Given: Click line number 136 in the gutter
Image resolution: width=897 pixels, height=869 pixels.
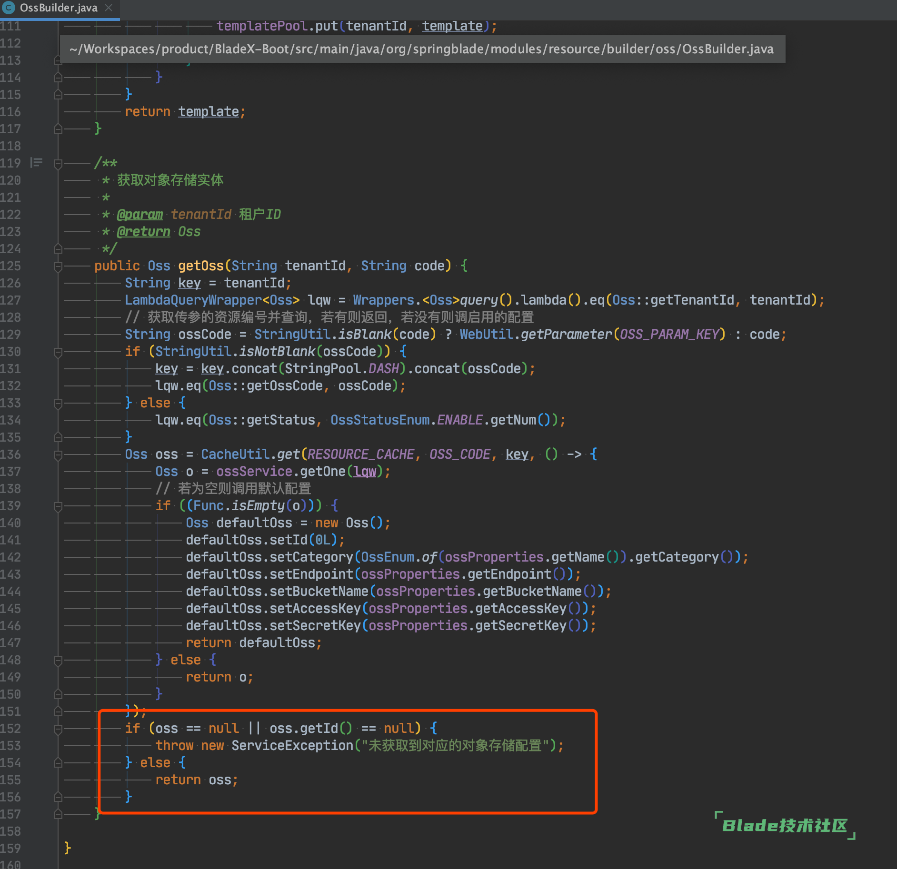Looking at the screenshot, I should pyautogui.click(x=11, y=454).
